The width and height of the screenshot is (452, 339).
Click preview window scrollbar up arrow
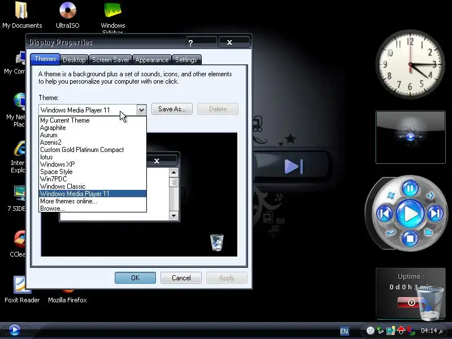coord(173,173)
